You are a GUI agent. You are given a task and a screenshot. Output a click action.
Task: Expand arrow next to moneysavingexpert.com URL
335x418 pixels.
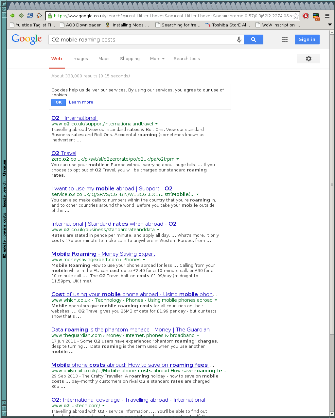coord(144,260)
